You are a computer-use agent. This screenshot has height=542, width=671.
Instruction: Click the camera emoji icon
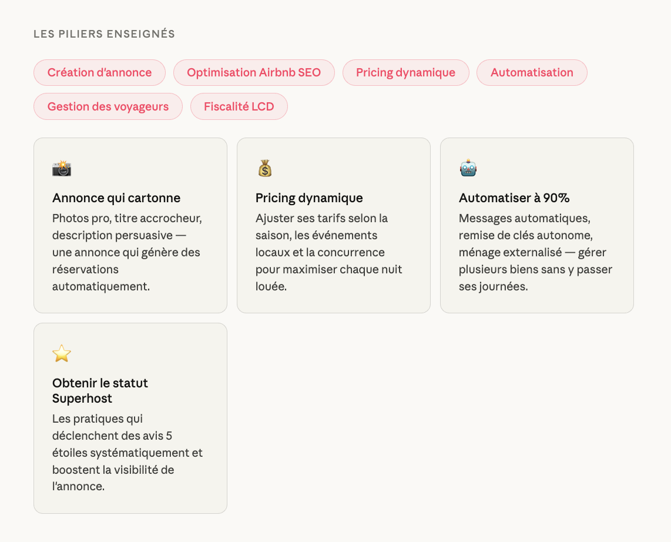pyautogui.click(x=62, y=169)
